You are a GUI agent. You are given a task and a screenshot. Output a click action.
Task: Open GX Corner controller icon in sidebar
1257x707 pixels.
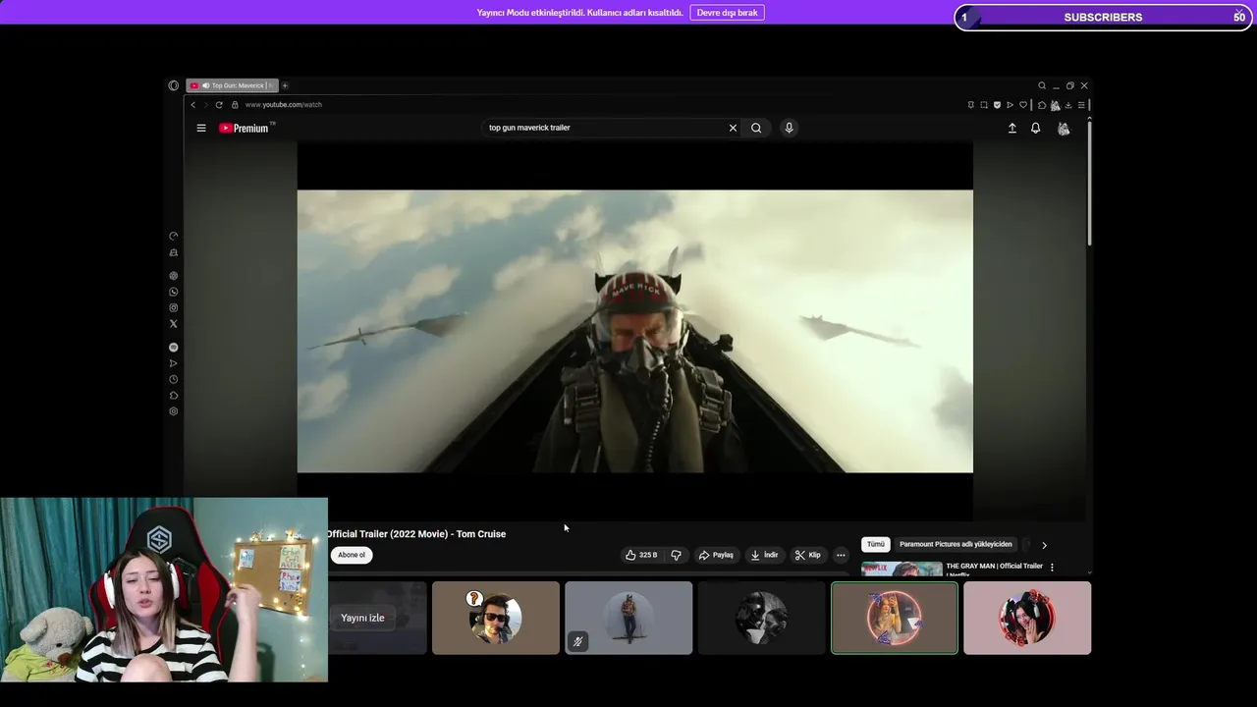[174, 252]
